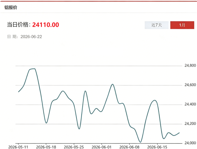This screenshot has width=197, height=149.
Task: Select the 2026-06-08 x-axis date label
Action: click(129, 147)
